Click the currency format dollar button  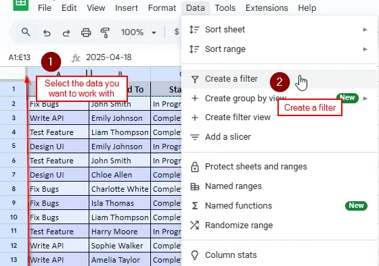177,32
